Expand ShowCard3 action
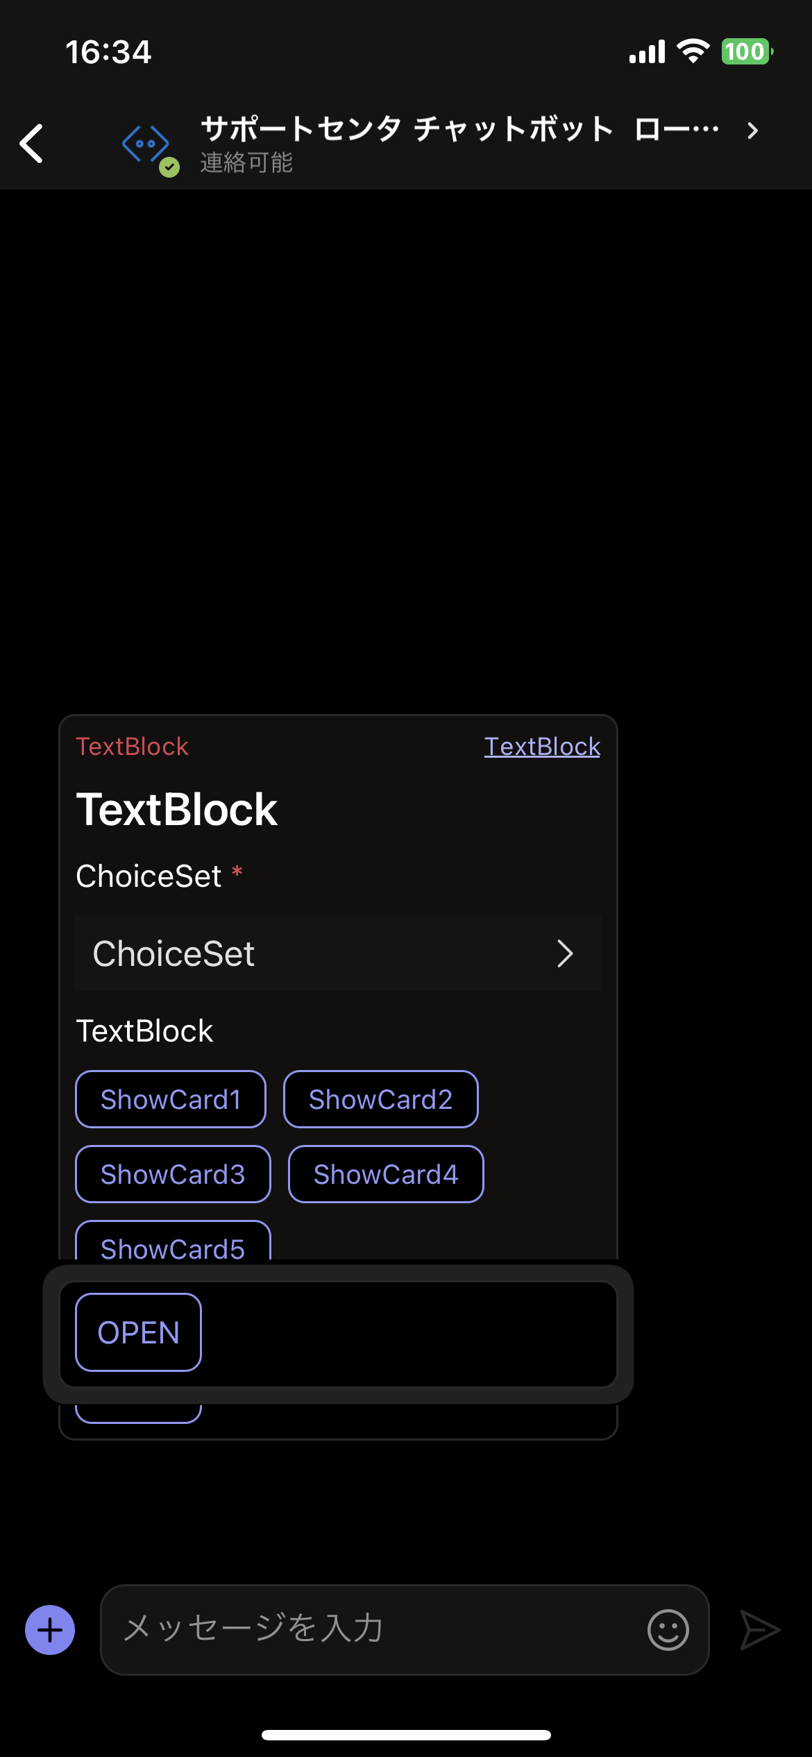The height and width of the screenshot is (1757, 812). pyautogui.click(x=173, y=1174)
